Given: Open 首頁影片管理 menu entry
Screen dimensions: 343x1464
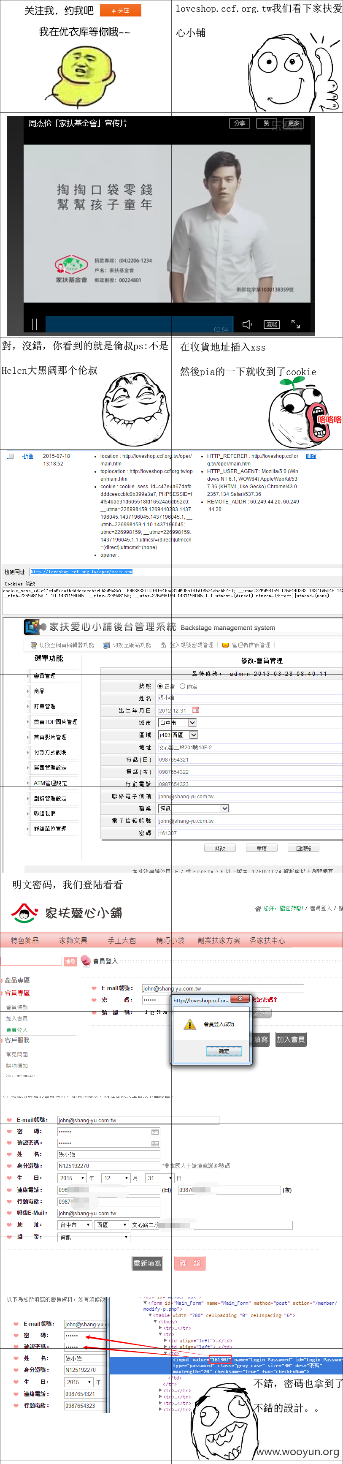Looking at the screenshot, I should 50,737.
